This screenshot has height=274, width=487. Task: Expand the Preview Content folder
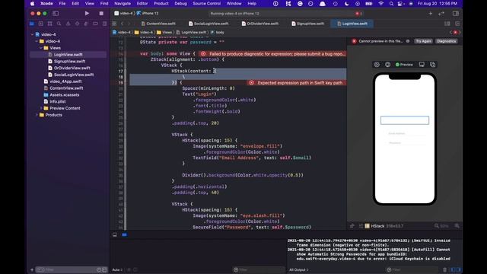coord(41,108)
